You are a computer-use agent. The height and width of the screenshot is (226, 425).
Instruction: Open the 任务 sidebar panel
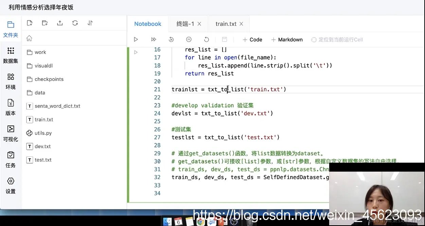11,159
